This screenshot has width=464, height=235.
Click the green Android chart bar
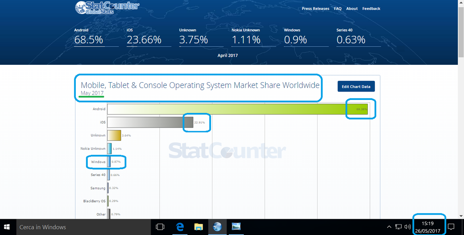(237, 109)
